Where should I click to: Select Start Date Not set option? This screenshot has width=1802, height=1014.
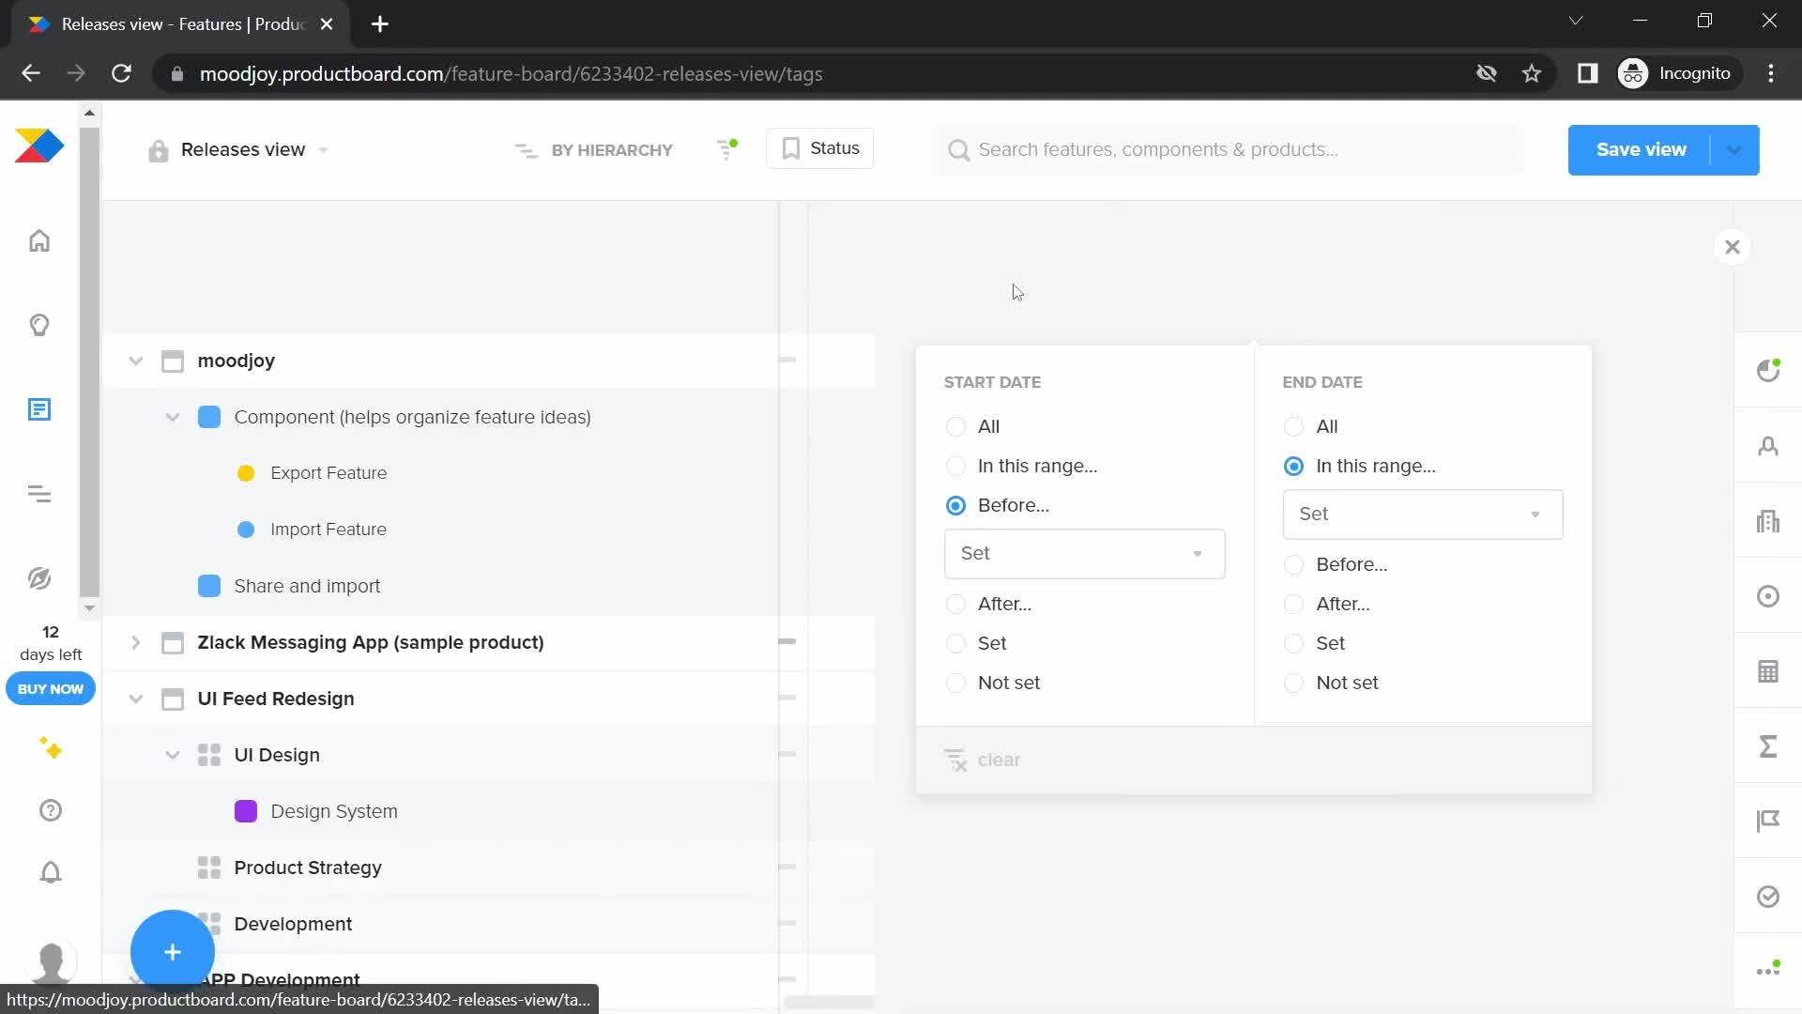[x=955, y=683]
